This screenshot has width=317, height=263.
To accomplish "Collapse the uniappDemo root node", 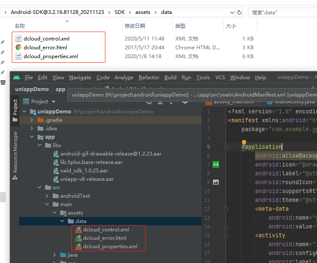I will pos(24,111).
